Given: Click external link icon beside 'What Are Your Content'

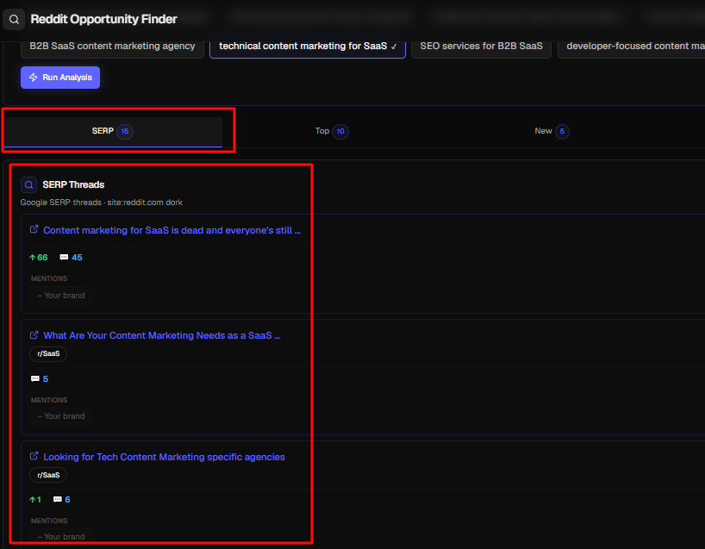Looking at the screenshot, I should click(34, 335).
